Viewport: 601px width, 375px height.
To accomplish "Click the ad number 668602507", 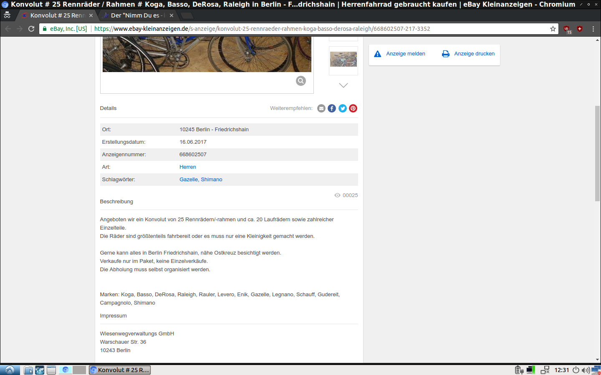I will (193, 155).
